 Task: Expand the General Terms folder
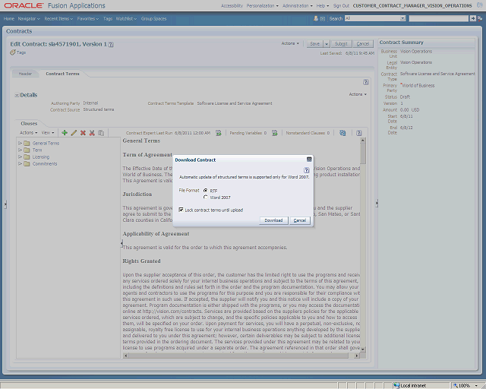point(21,143)
